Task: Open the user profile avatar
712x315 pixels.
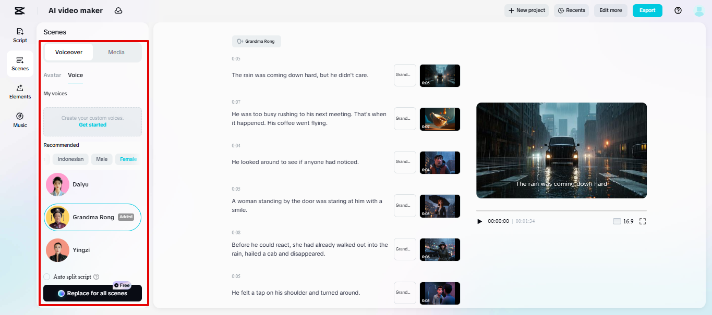Action: point(699,10)
